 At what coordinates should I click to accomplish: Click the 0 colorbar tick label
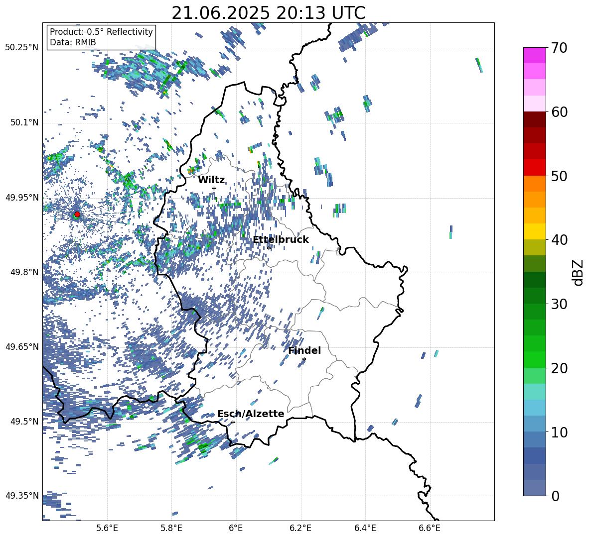[556, 496]
